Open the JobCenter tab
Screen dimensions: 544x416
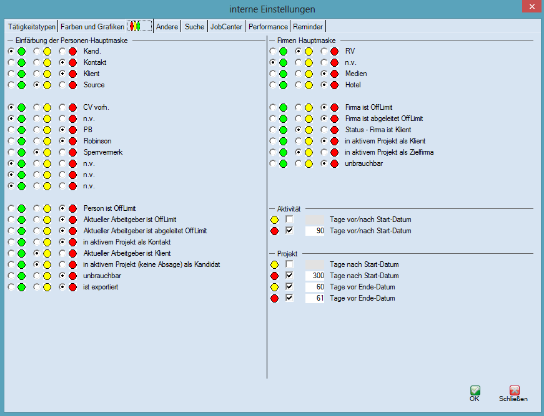(226, 27)
